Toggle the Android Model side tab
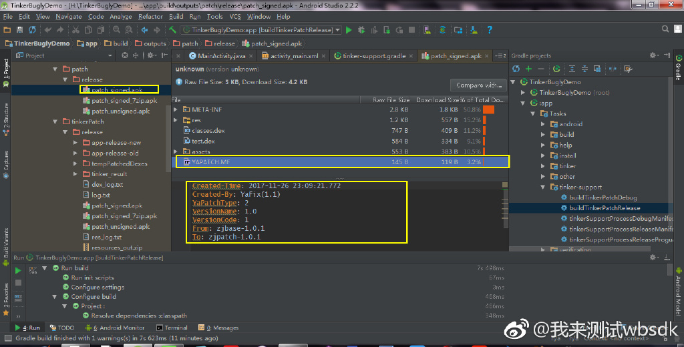This screenshot has width=684, height=347. (679, 291)
